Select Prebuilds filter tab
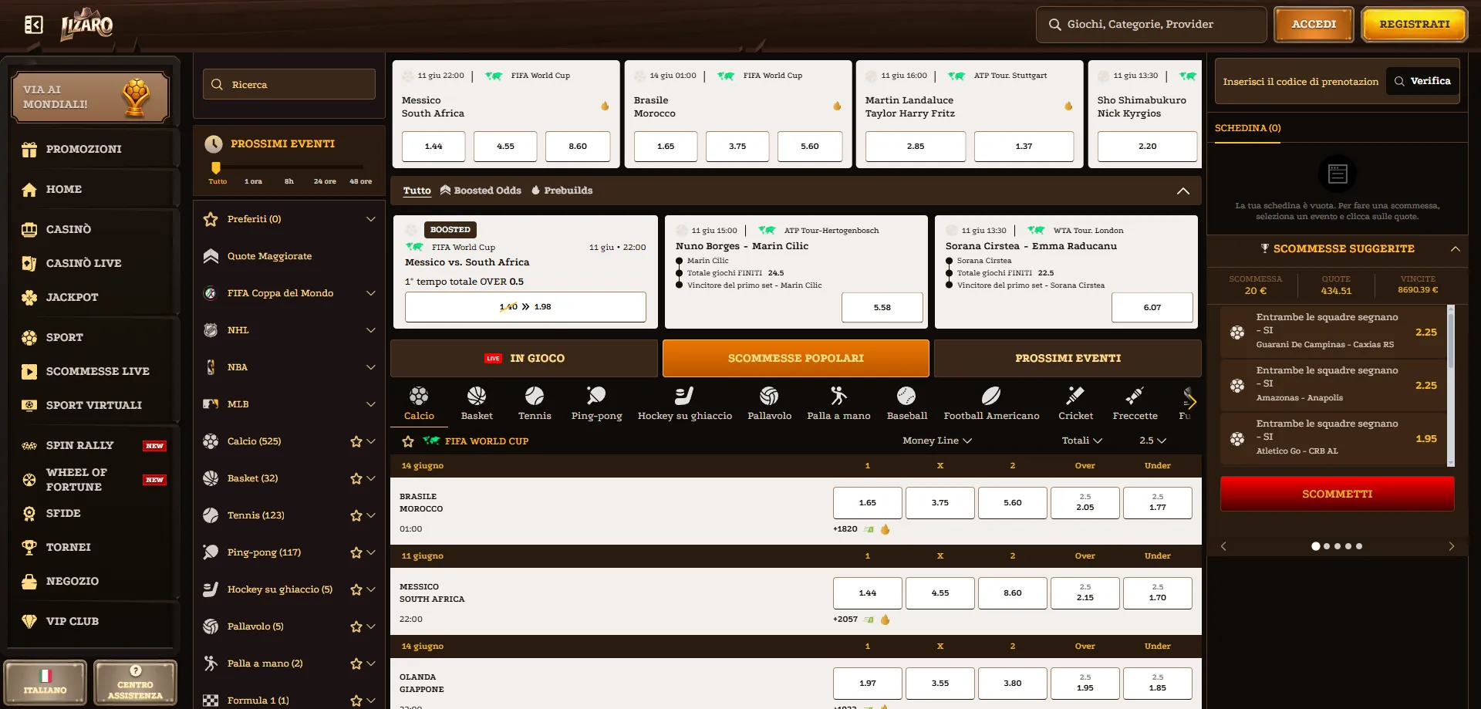Image resolution: width=1481 pixels, height=709 pixels. click(562, 191)
